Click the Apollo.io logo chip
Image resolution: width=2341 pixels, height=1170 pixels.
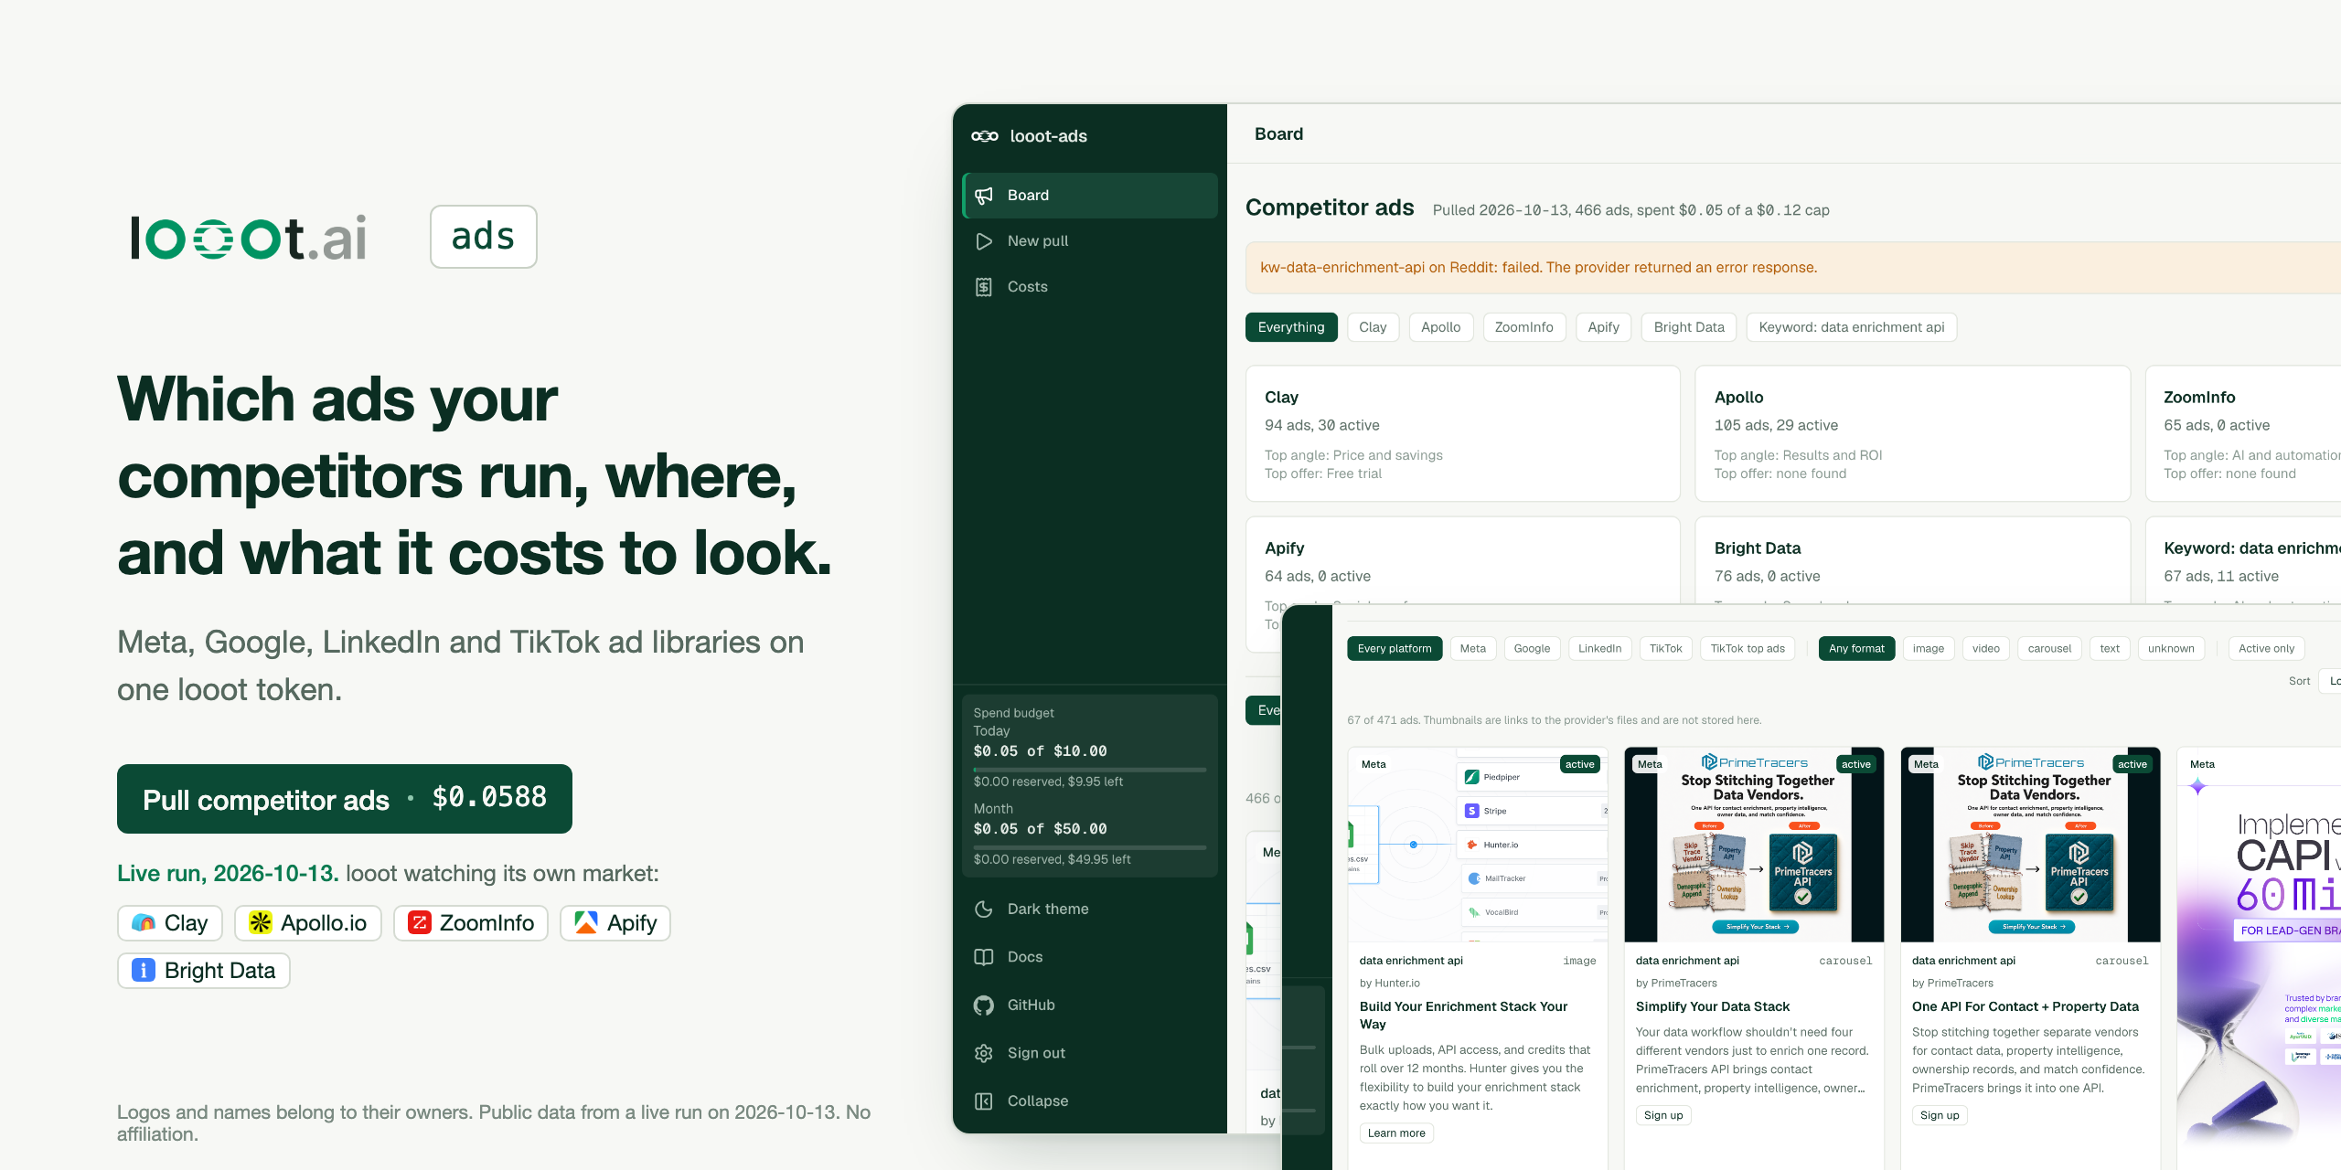pos(308,923)
